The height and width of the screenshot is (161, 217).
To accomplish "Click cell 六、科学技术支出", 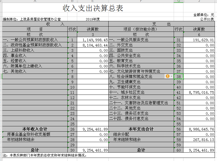I will (x=141, y=66).
